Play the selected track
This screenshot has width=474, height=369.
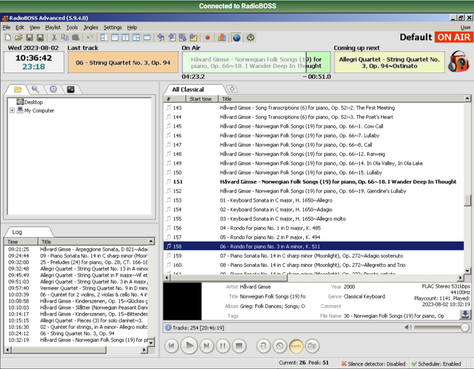(x=189, y=346)
